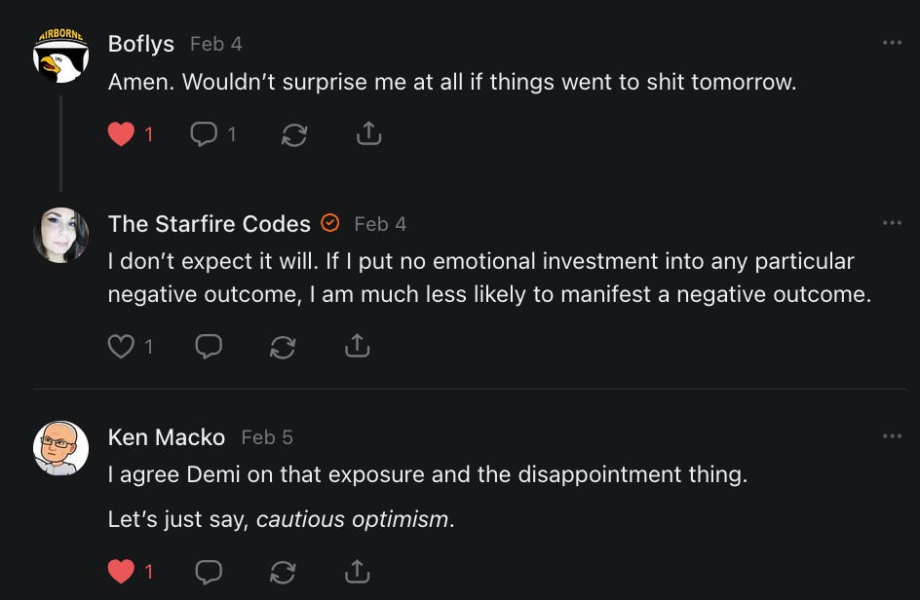Viewport: 920px width, 600px height.
Task: Open Boflys's Airborne eagle avatar
Action: 60,55
